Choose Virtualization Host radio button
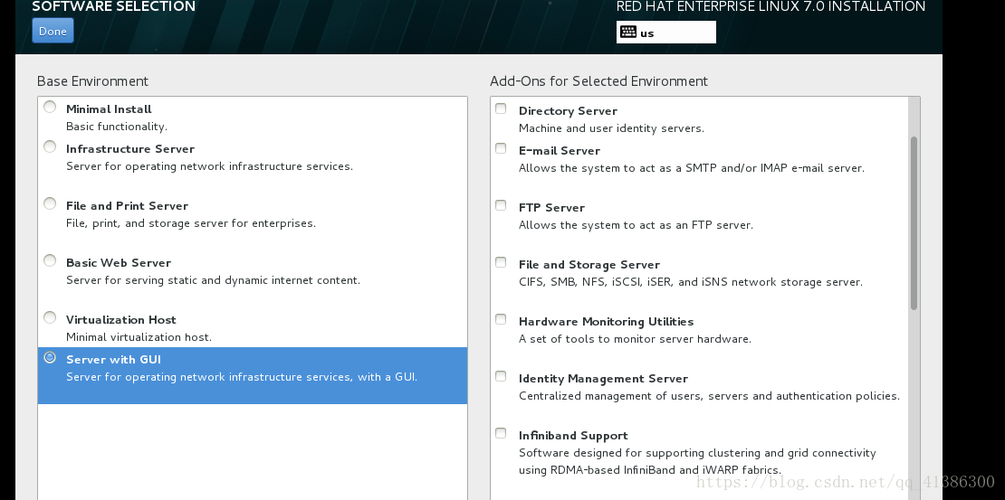This screenshot has height=500, width=1005. point(50,317)
